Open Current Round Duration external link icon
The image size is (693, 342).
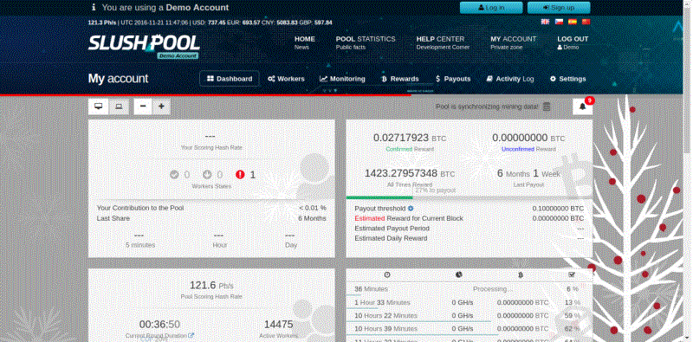tap(191, 336)
